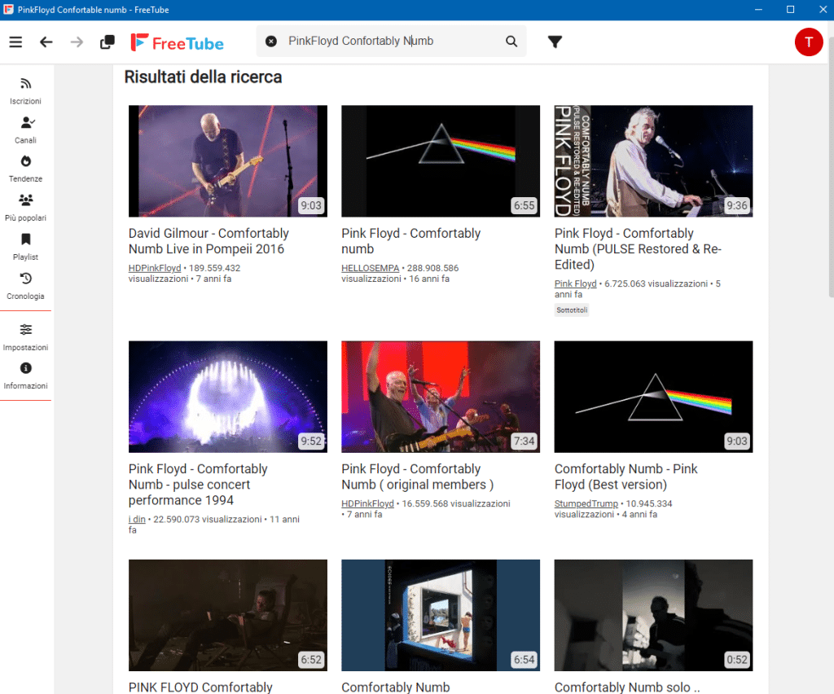834x694 pixels.
Task: Open Canali in the sidebar
Action: pos(25,130)
